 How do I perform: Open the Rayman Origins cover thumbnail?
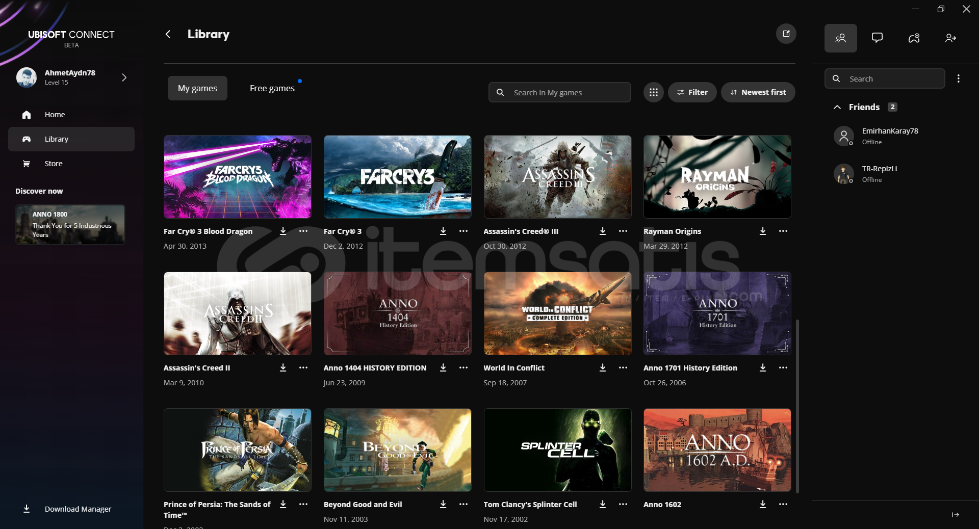pyautogui.click(x=717, y=177)
